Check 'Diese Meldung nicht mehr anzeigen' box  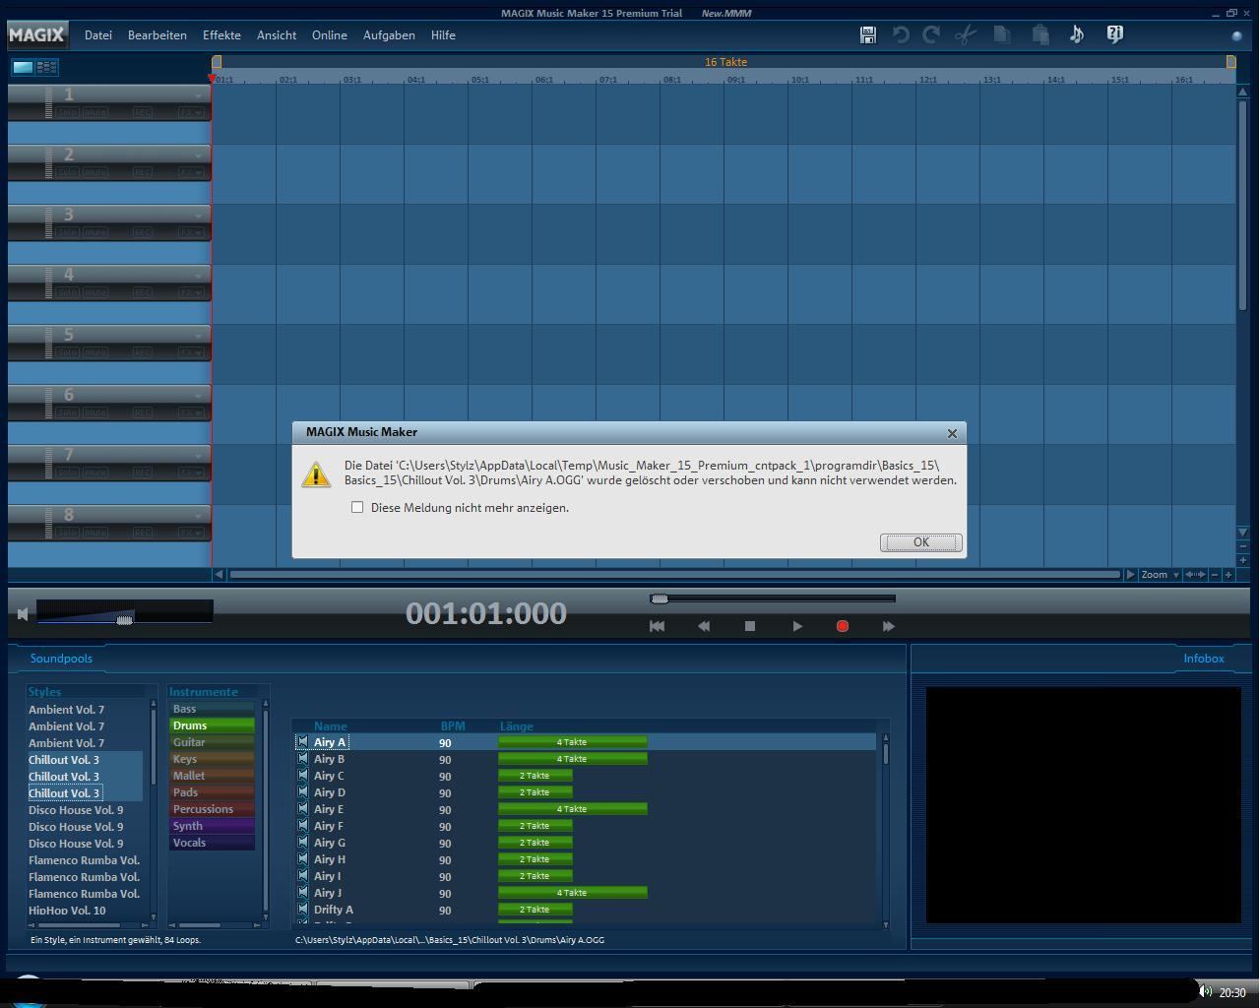tap(357, 507)
